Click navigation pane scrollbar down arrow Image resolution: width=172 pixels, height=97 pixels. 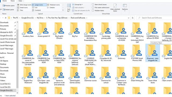(17, 93)
